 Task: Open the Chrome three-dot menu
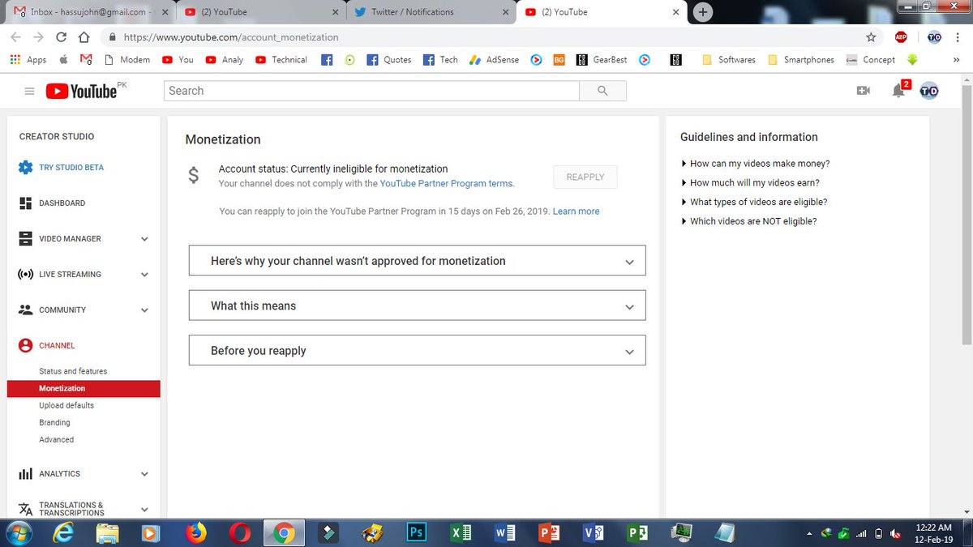[958, 37]
